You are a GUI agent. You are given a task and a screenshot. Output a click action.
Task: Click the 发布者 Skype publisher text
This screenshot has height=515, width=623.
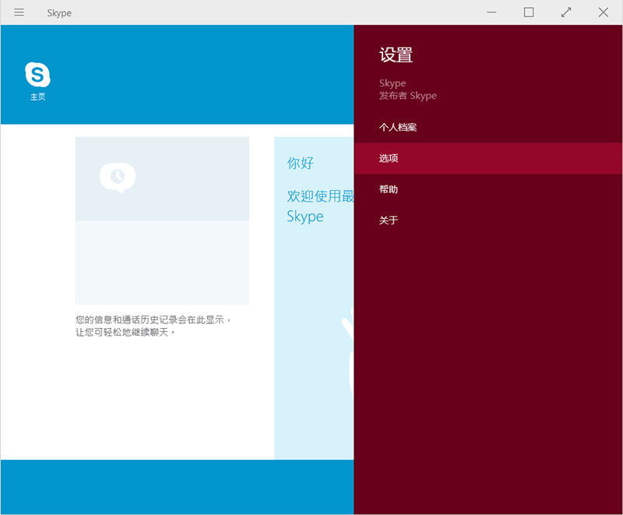(407, 96)
